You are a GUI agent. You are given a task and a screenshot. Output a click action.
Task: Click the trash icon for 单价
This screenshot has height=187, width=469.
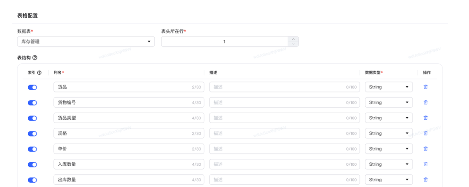426,149
